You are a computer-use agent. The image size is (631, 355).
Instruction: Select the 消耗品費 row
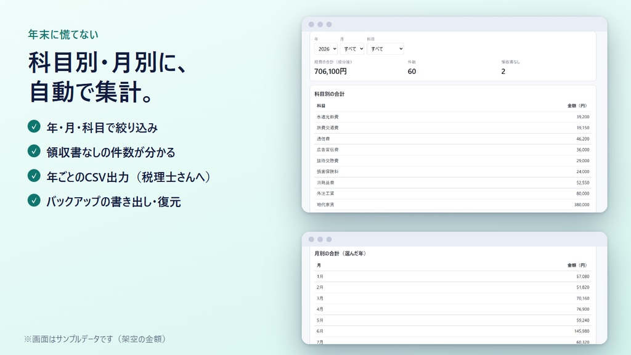[x=453, y=182]
